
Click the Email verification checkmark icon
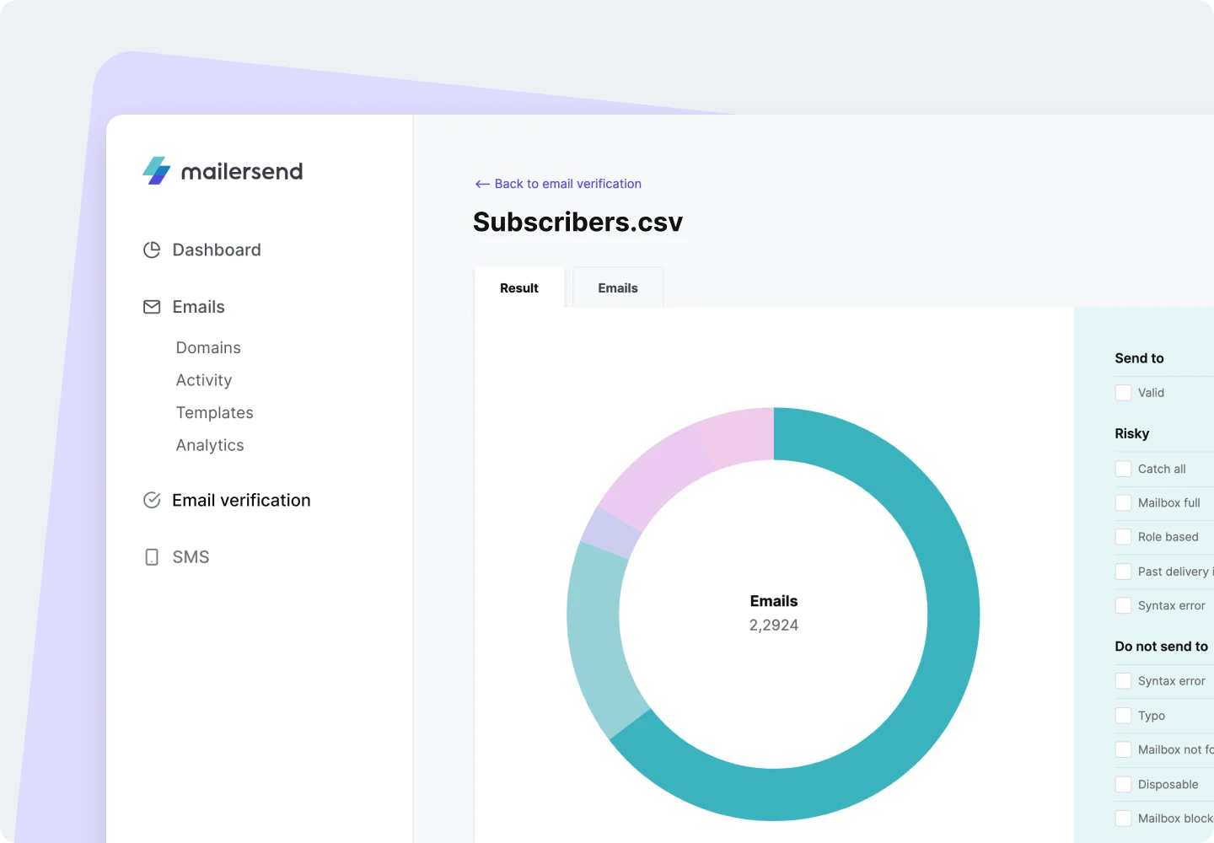(x=152, y=500)
